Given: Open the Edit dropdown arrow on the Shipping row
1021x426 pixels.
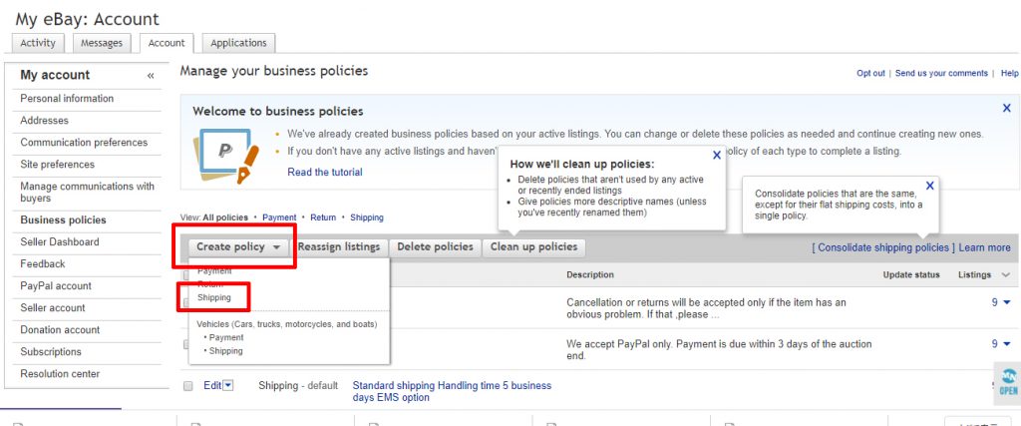Looking at the screenshot, I should (228, 386).
